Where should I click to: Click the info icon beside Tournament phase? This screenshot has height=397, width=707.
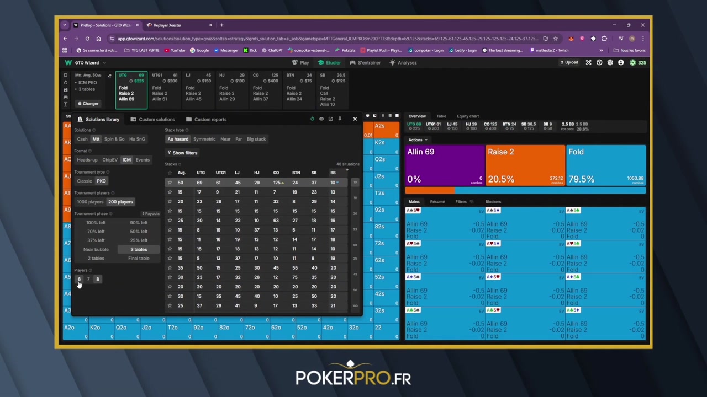point(111,214)
